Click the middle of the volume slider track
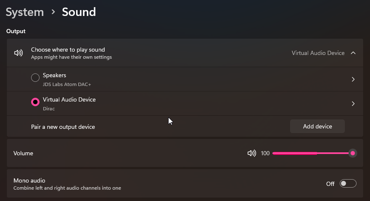The width and height of the screenshot is (370, 201). pyautogui.click(x=313, y=154)
